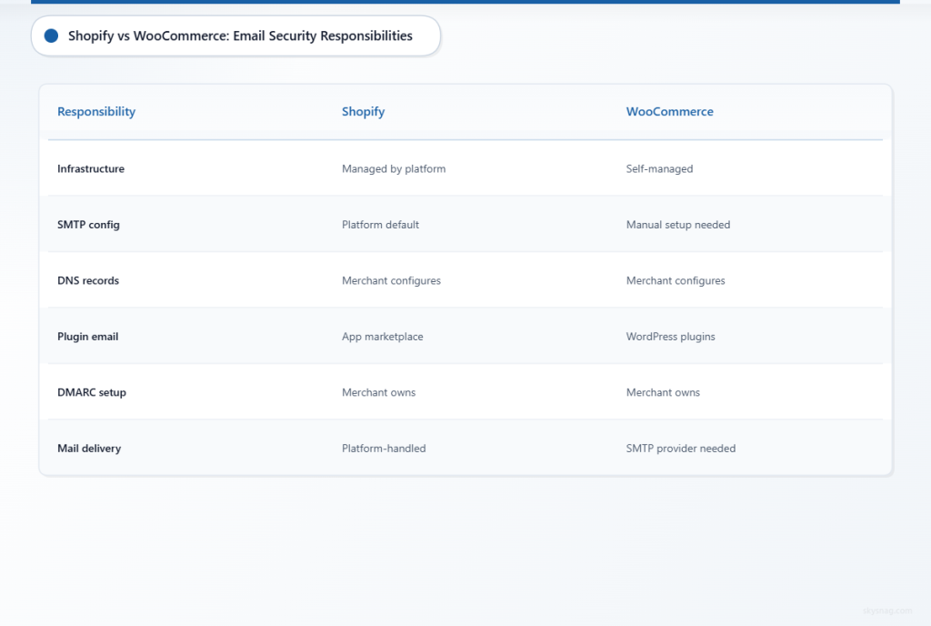Click the 'WordPress plugins' cell
This screenshot has width=931, height=626.
pos(670,336)
